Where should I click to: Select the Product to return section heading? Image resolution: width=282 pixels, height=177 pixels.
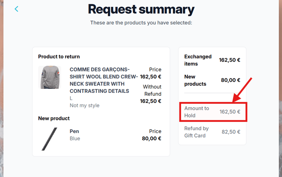tap(59, 57)
